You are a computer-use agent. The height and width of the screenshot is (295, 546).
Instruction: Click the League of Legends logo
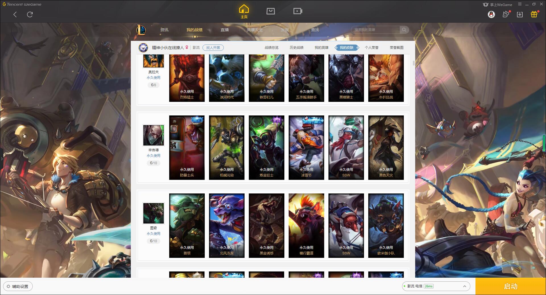(141, 30)
